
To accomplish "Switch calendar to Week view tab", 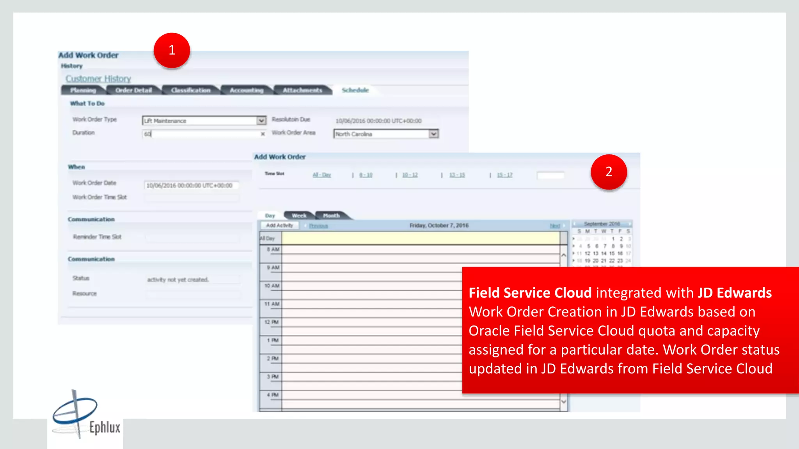I will (299, 216).
